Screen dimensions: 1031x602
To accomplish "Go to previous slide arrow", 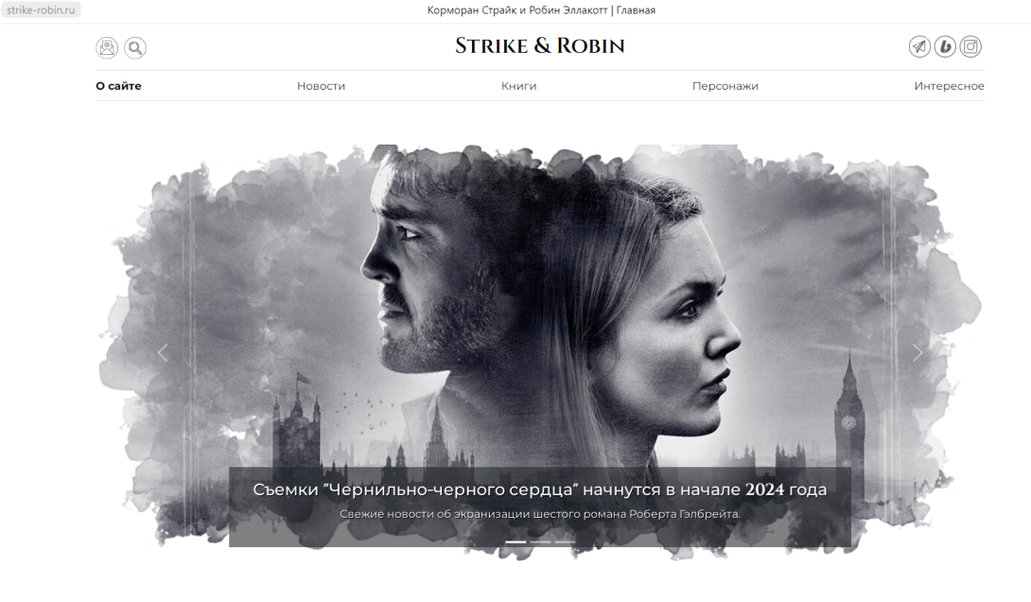I will pyautogui.click(x=163, y=353).
